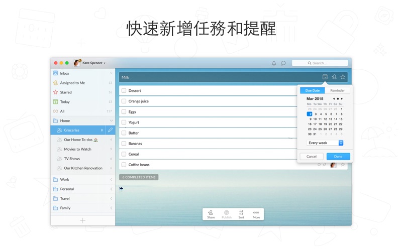This screenshot has width=402, height=251.
Task: Edit Groceries list with pencil icon
Action: pos(110,130)
